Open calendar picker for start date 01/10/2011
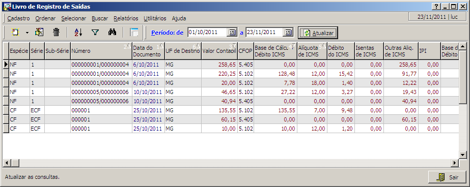This screenshot has width=470, height=187. click(232, 33)
